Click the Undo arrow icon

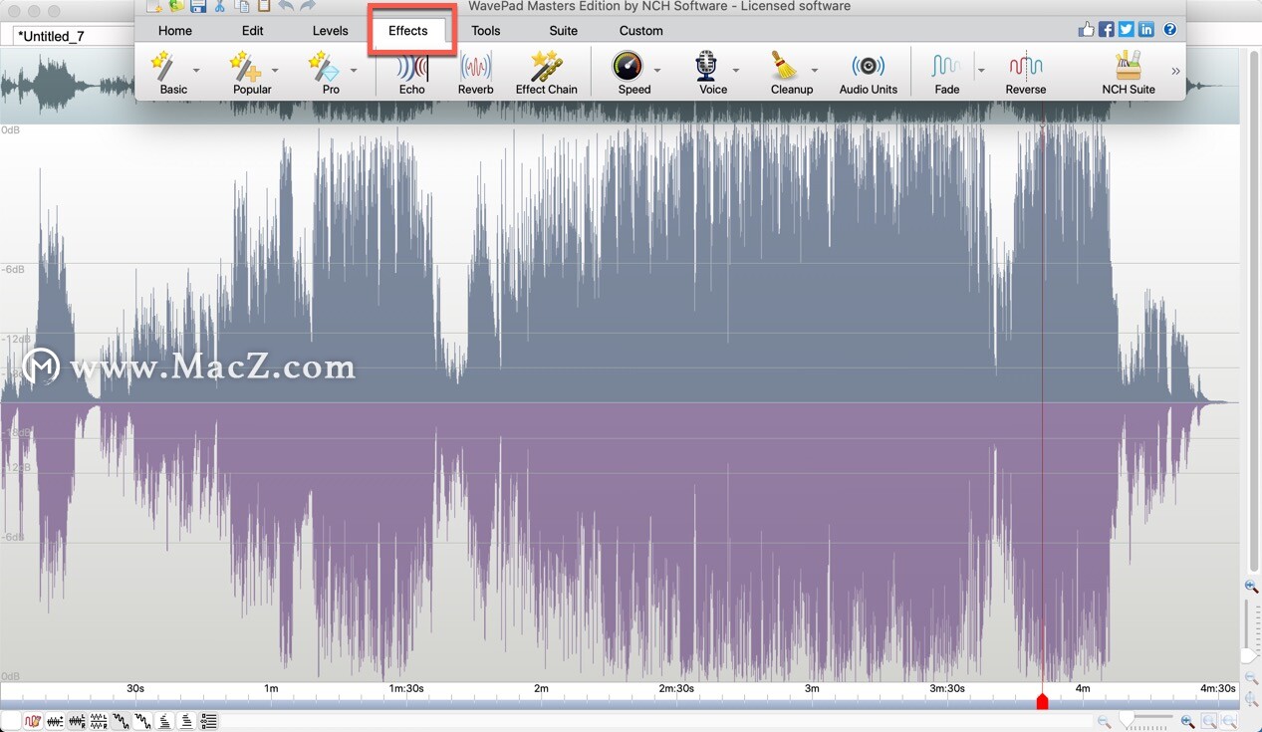[x=286, y=6]
